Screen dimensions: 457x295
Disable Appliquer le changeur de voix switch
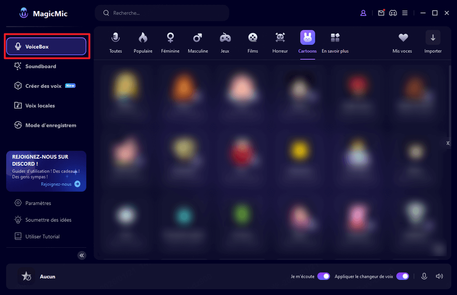402,276
